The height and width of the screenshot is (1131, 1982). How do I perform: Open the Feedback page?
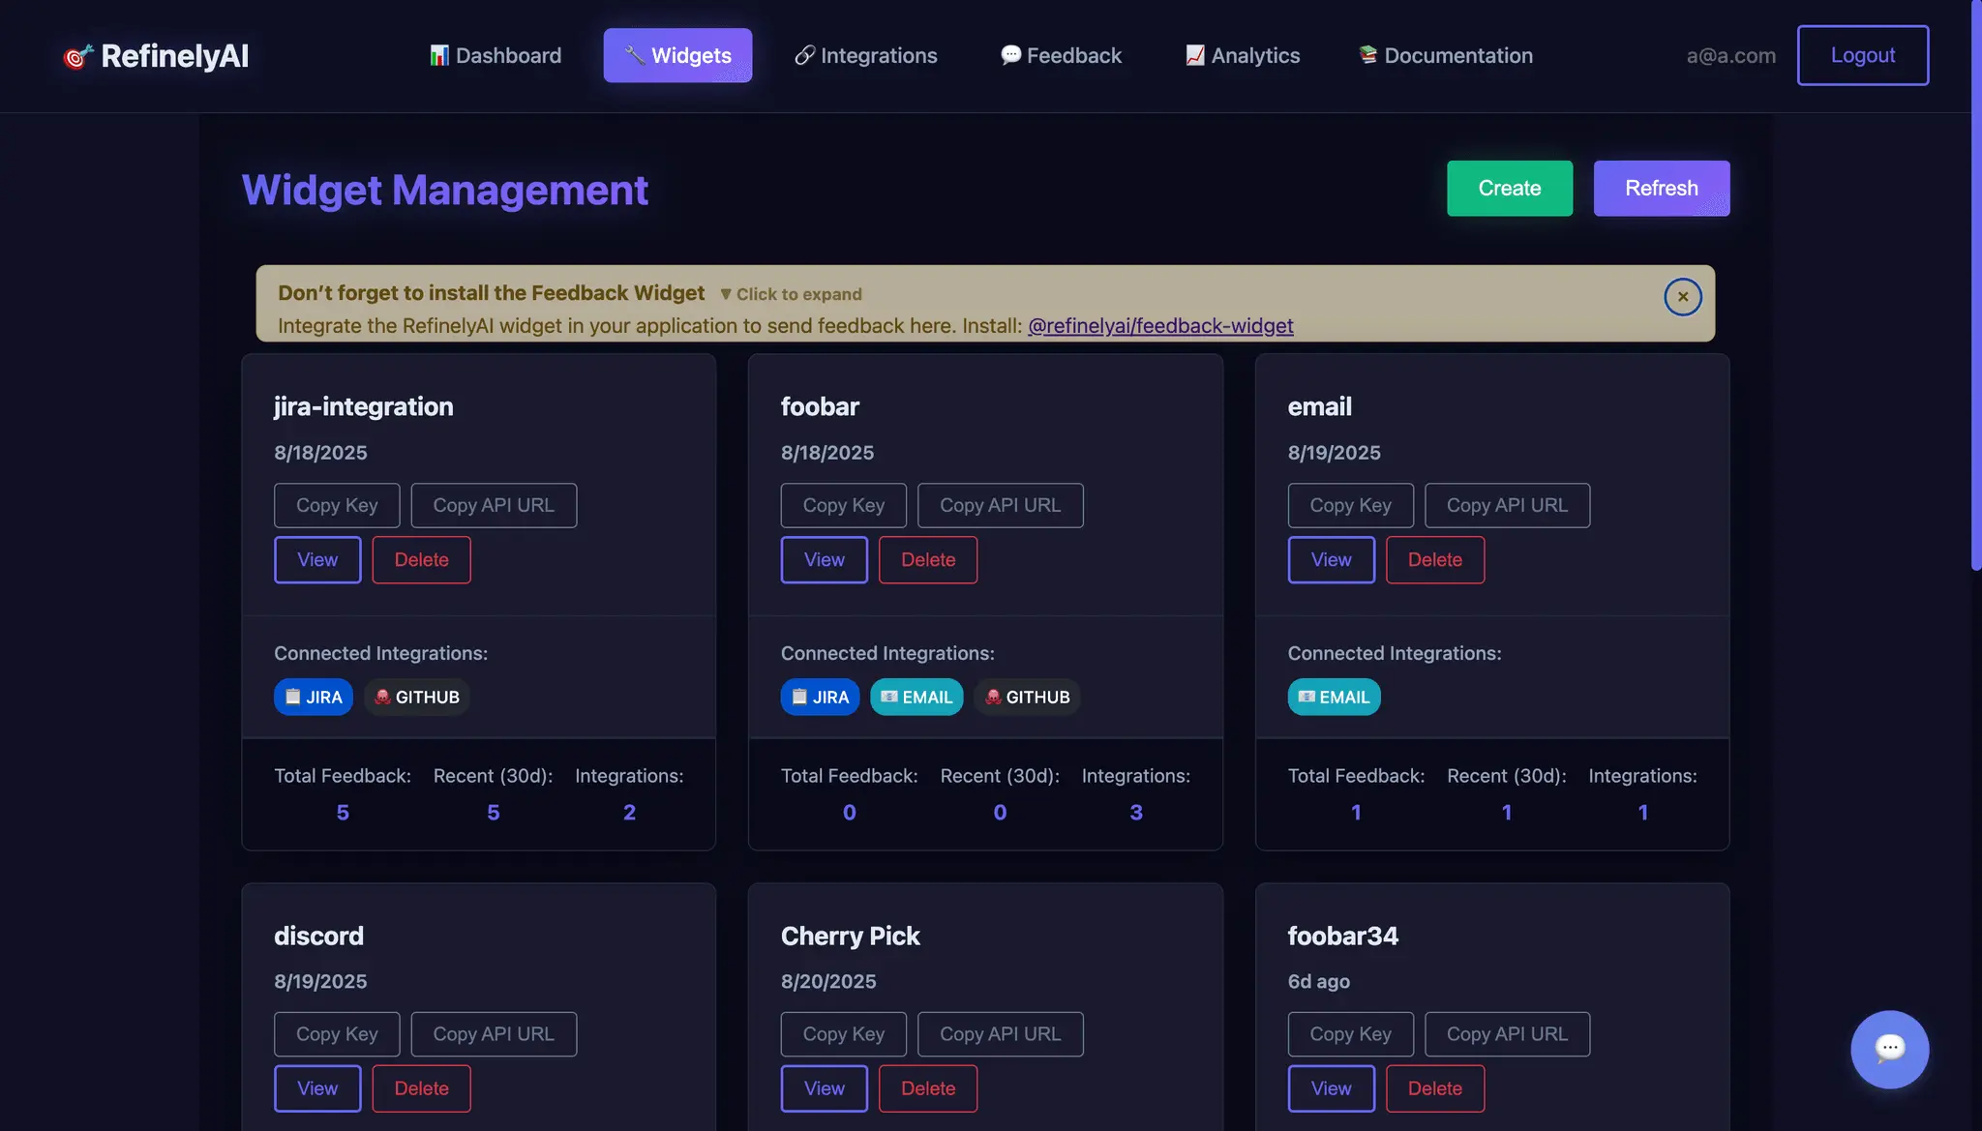[x=1062, y=55]
